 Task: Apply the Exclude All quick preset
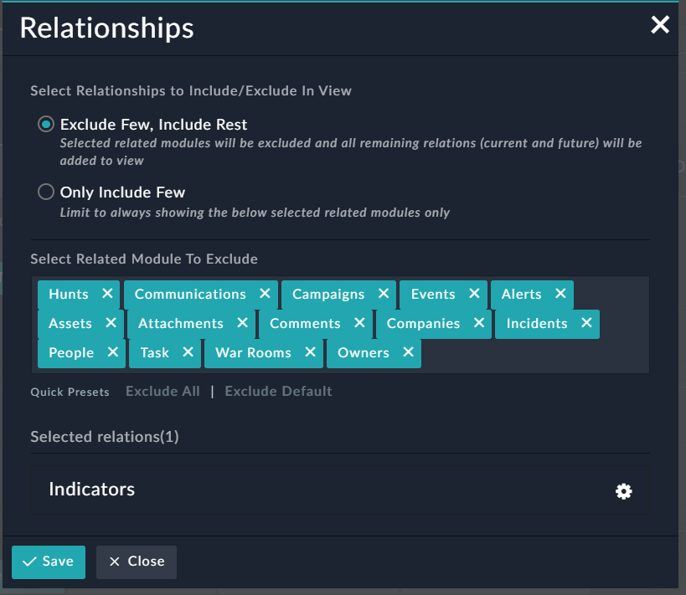(x=162, y=391)
